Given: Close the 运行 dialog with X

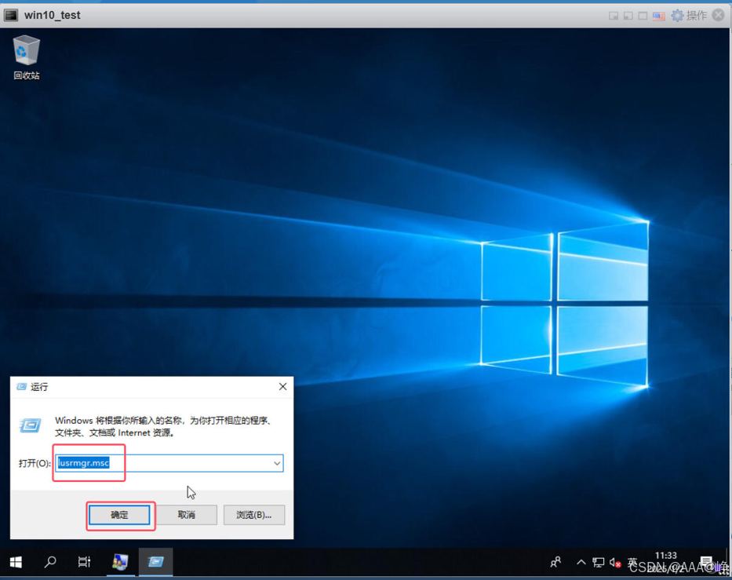Looking at the screenshot, I should [283, 387].
